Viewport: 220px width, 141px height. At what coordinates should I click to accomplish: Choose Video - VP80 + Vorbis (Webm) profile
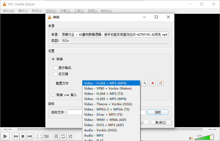click(x=111, y=89)
